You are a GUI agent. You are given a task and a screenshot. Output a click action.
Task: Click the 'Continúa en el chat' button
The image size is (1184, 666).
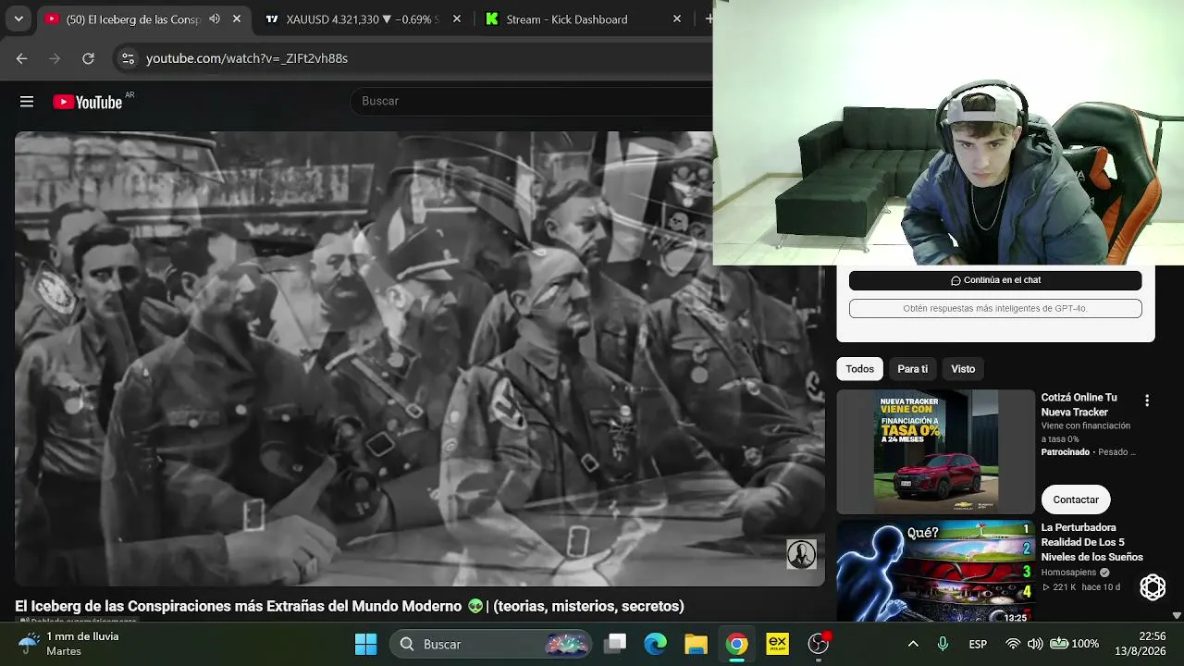(995, 280)
